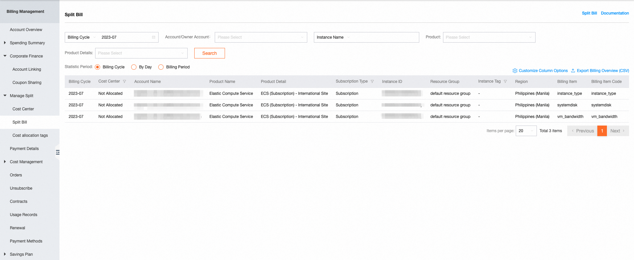Open Account Linking menu item
This screenshot has width=634, height=260.
click(x=27, y=69)
